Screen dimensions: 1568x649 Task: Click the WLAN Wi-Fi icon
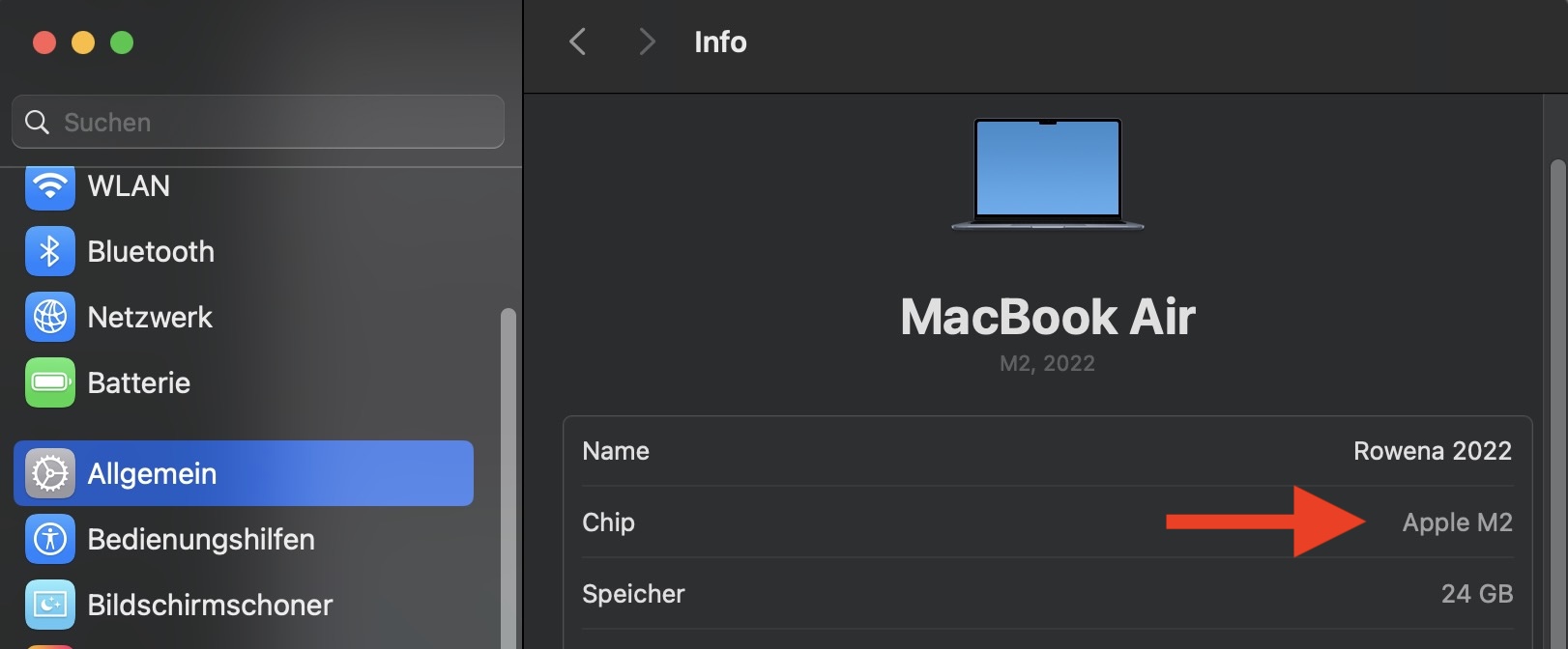(x=49, y=185)
